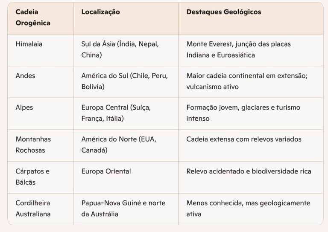
Task: Select 'América do Sul (Chile, Peru, Bolívia)' cell
Action: (124, 81)
